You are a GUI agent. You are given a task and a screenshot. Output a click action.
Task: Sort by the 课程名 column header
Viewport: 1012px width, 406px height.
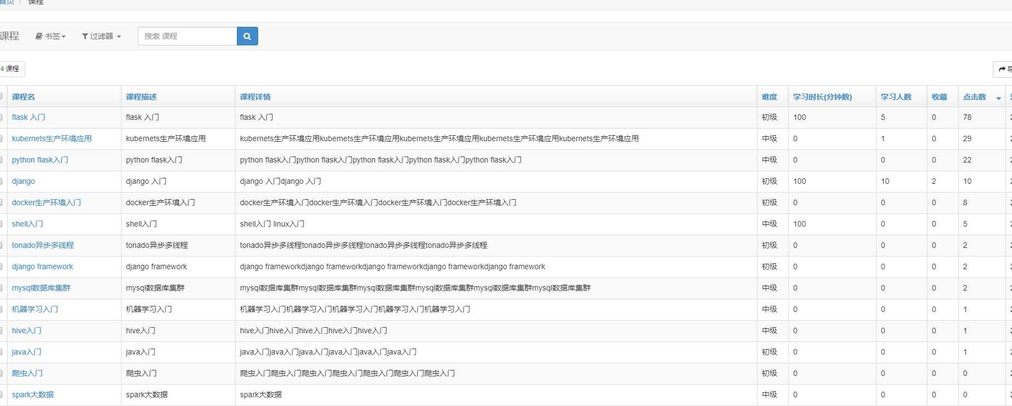(24, 97)
